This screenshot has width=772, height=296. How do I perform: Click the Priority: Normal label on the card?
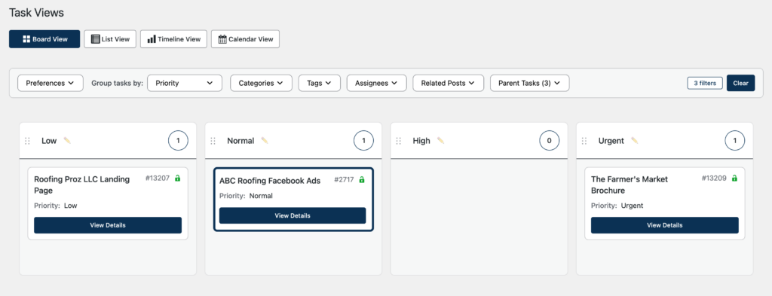click(247, 196)
